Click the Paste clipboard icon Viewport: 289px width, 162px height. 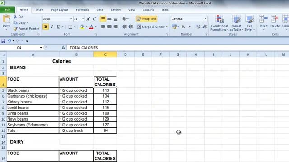[x=6, y=19]
